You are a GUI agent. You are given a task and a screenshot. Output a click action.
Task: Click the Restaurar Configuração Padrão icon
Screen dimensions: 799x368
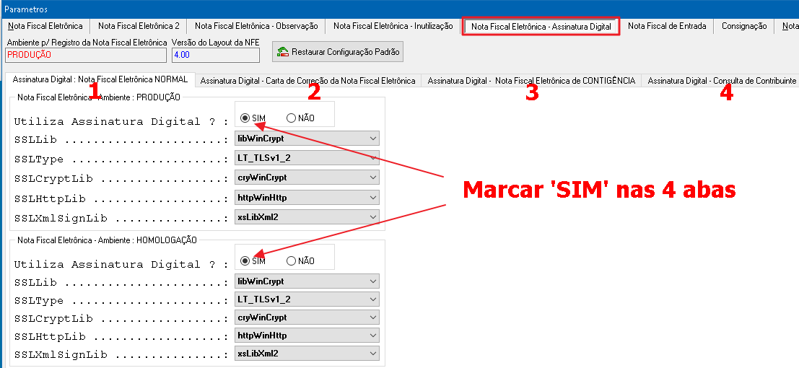283,51
